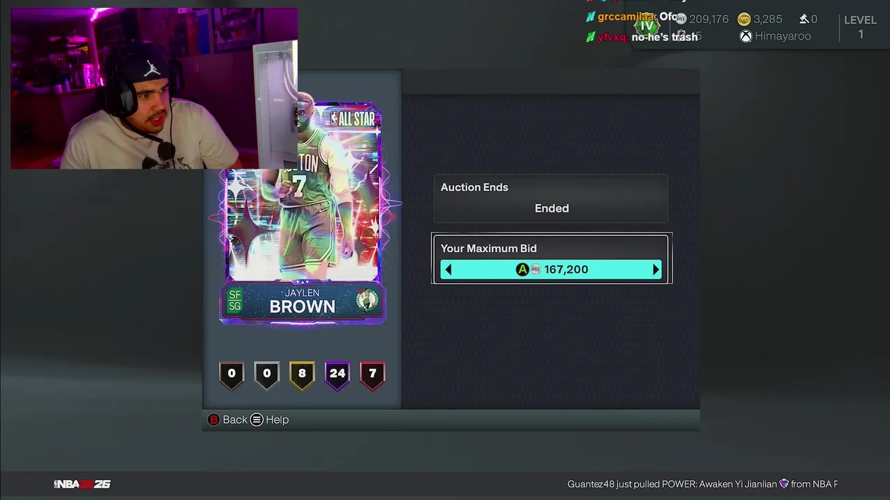The height and width of the screenshot is (500, 890).
Task: Decrease the maximum bid with left arrow
Action: [448, 269]
